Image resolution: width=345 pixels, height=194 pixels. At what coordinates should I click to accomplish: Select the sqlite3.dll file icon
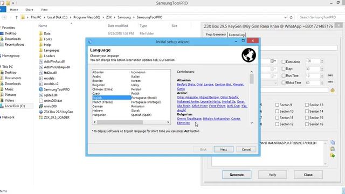pos(40,95)
